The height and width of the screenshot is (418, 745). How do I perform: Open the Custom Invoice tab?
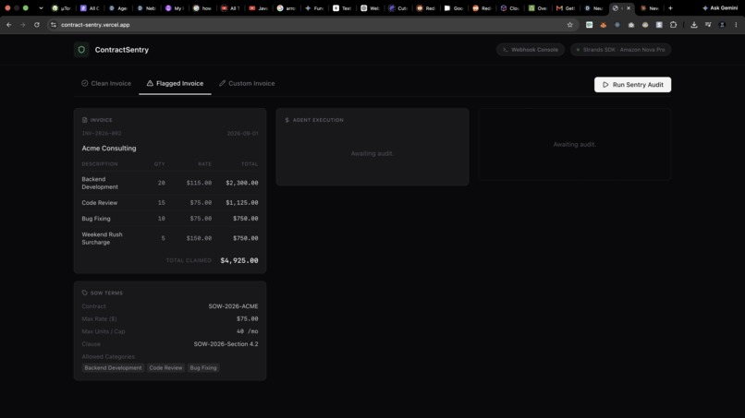247,83
